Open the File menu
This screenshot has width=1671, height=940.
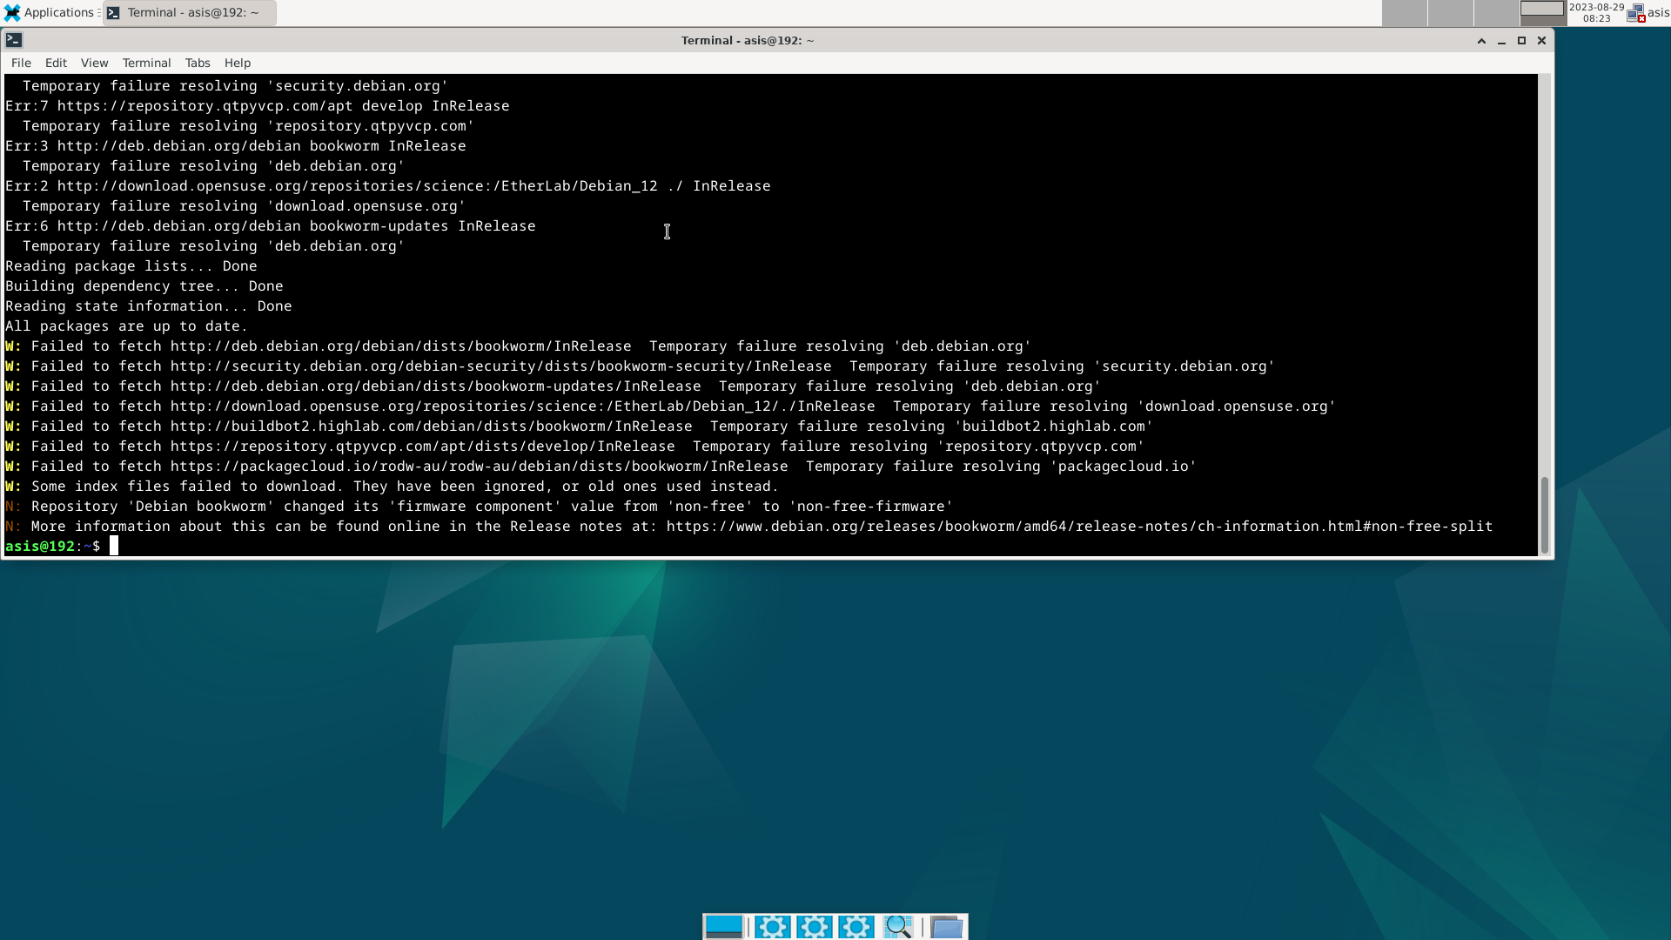click(x=21, y=63)
